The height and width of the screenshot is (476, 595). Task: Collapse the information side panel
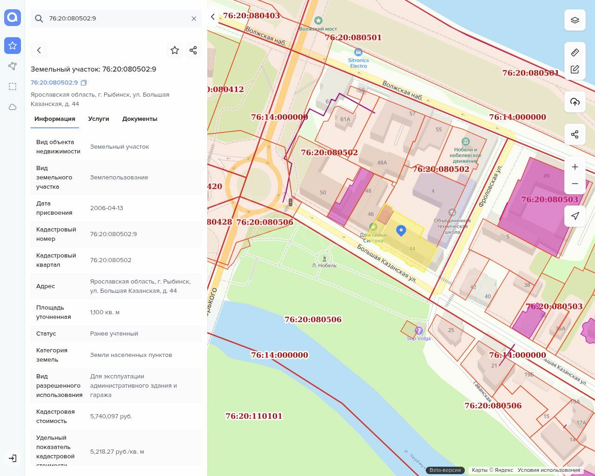[213, 17]
